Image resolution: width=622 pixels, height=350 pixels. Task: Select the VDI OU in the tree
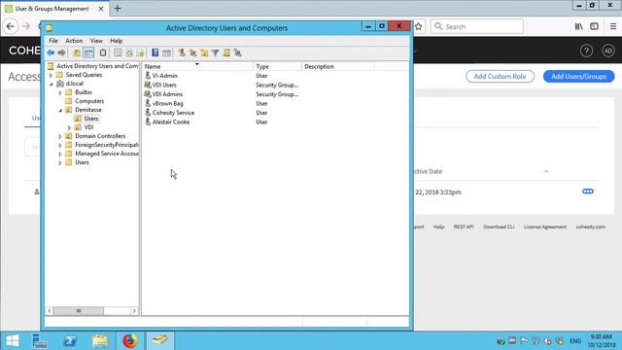(88, 127)
